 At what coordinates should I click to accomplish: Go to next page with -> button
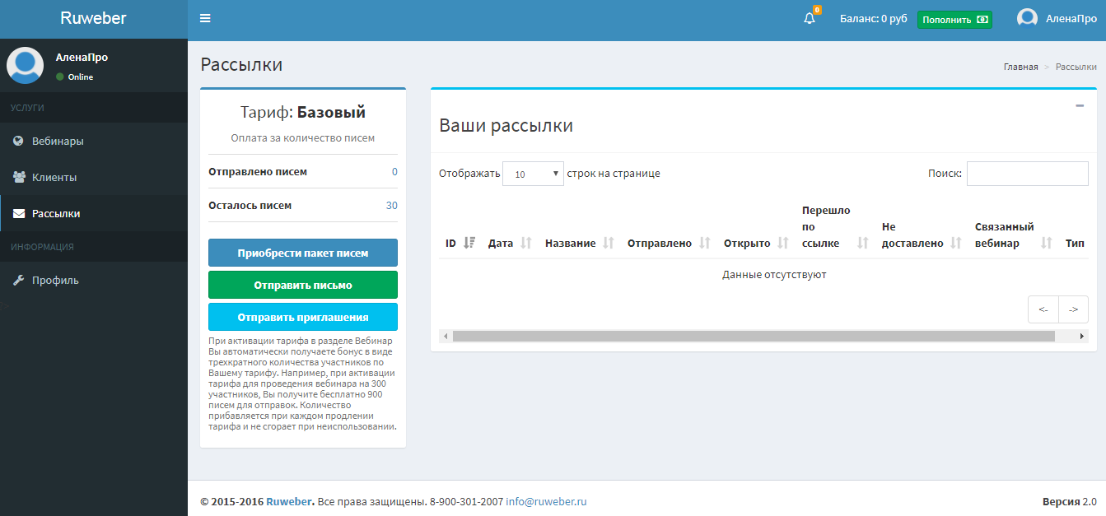1073,309
